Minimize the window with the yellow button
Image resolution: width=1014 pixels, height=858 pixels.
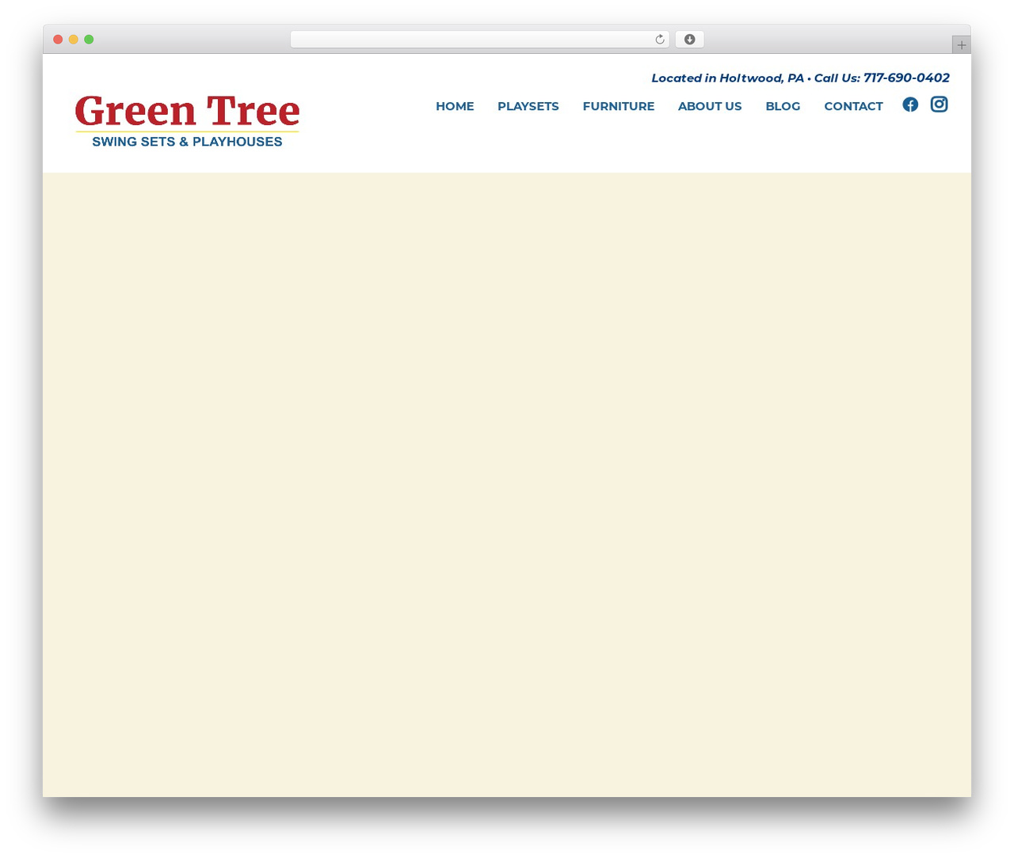tap(74, 40)
